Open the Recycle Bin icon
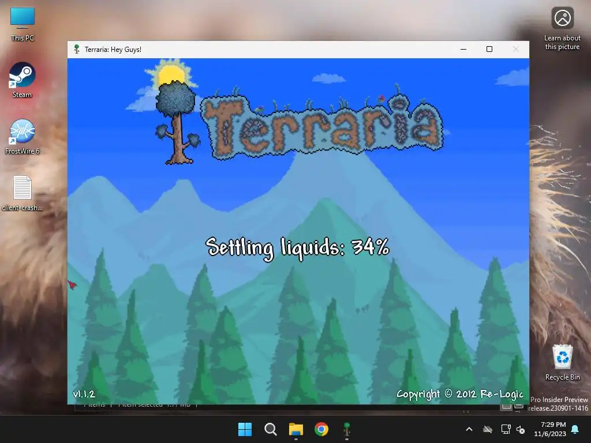 [562, 362]
